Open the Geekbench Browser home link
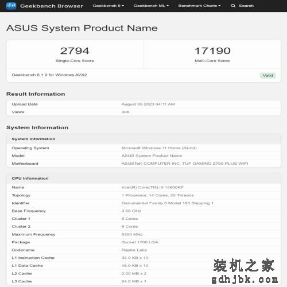This screenshot has width=287, height=287. point(52,6)
